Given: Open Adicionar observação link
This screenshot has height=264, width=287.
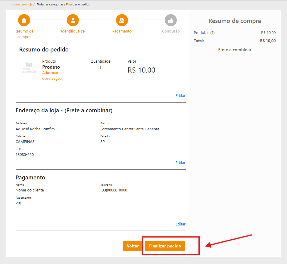Looking at the screenshot, I should tap(52, 76).
